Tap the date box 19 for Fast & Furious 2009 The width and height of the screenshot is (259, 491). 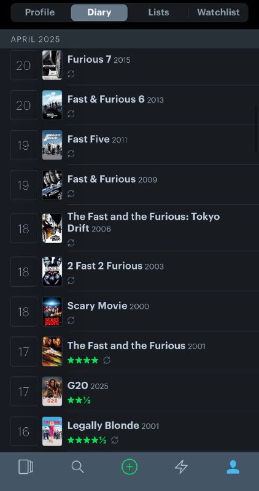pos(24,185)
